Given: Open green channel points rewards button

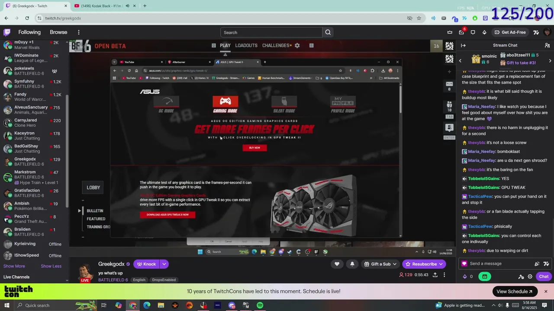Looking at the screenshot, I should pyautogui.click(x=484, y=276).
